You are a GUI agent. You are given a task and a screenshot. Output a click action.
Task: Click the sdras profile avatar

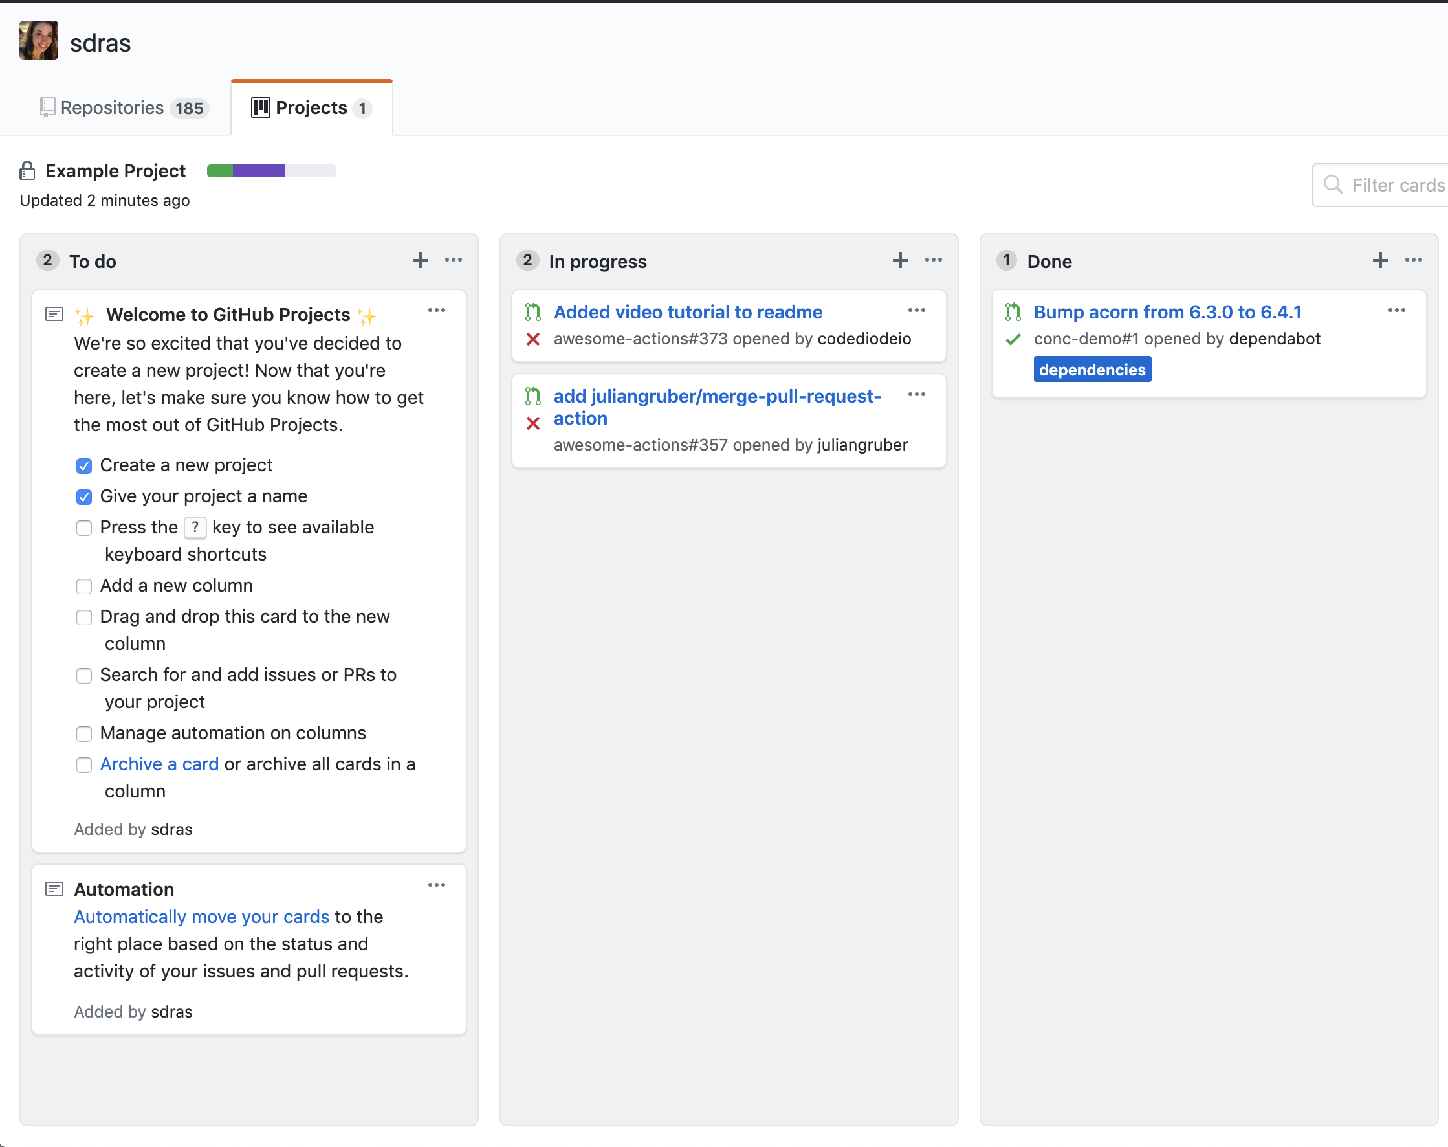tap(38, 41)
